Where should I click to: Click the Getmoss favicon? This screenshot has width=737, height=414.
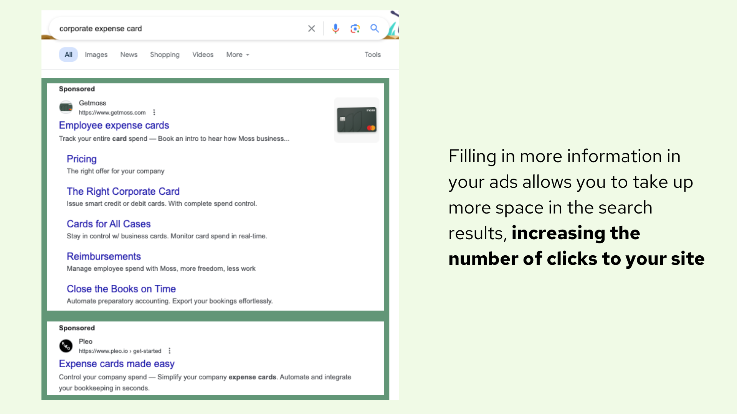click(66, 107)
